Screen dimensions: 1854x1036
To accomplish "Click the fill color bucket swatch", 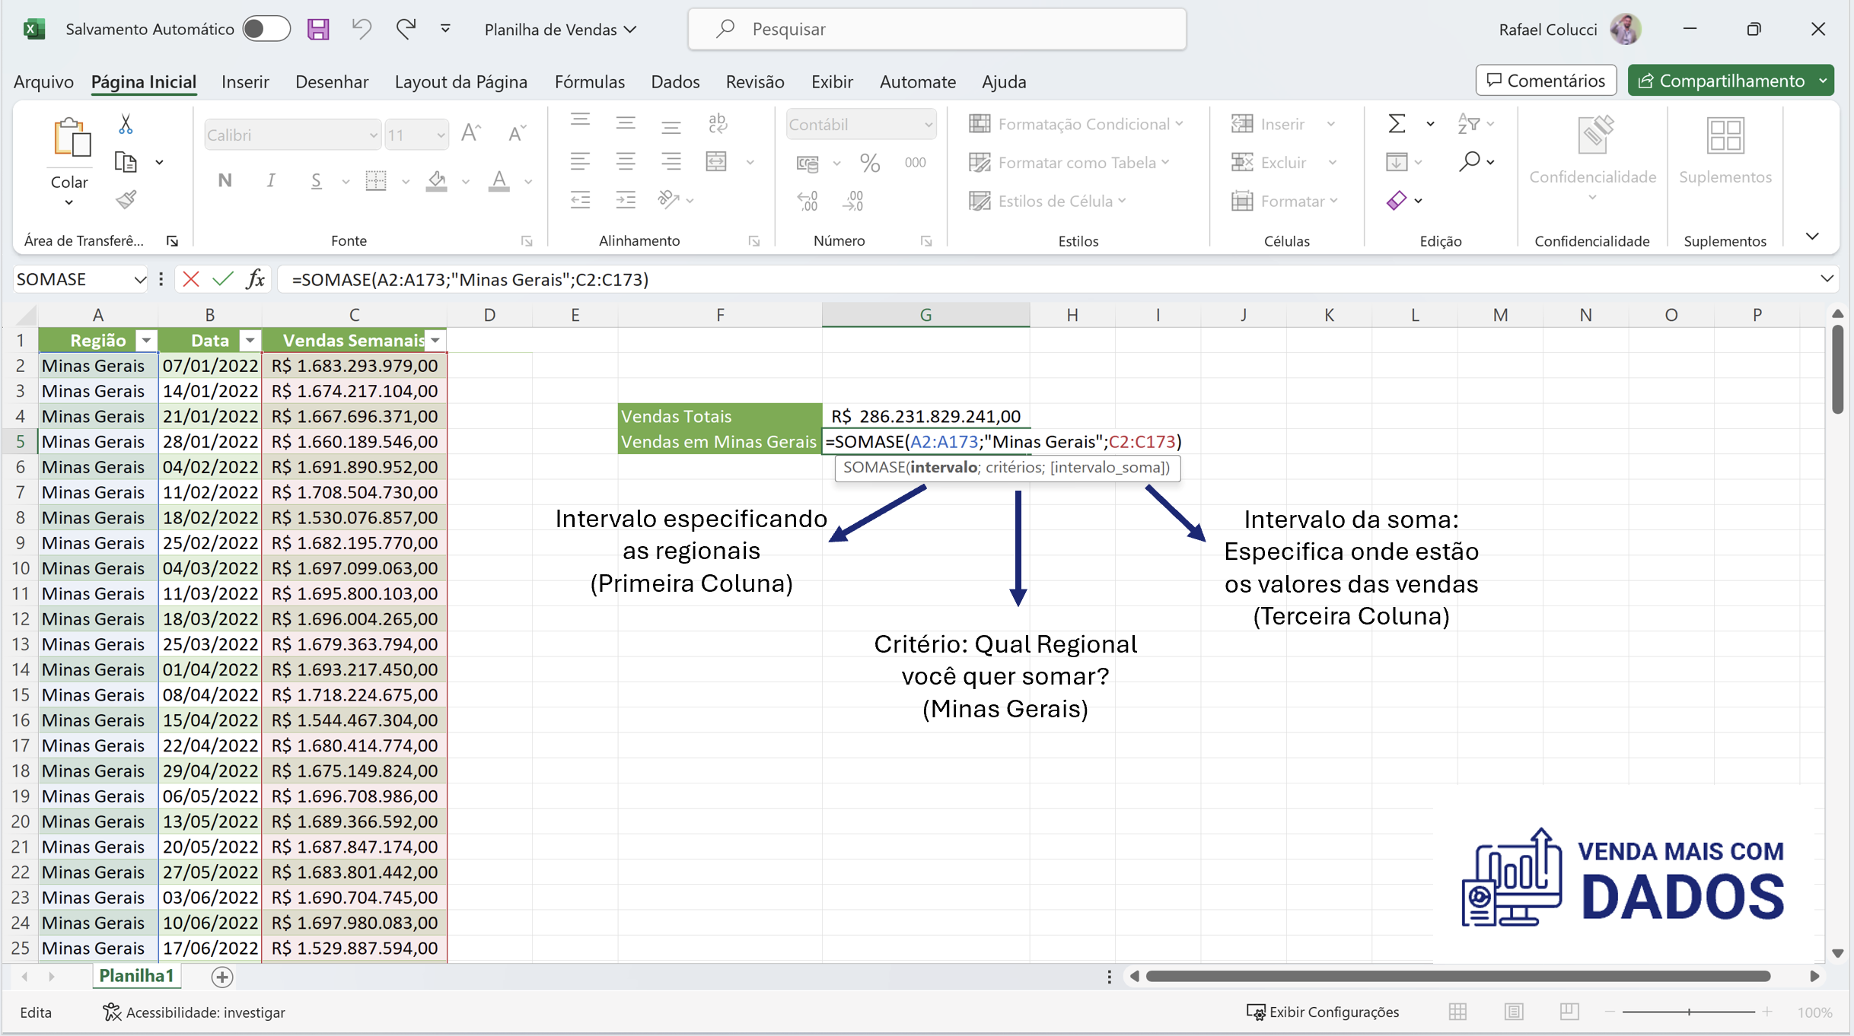I will click(436, 180).
